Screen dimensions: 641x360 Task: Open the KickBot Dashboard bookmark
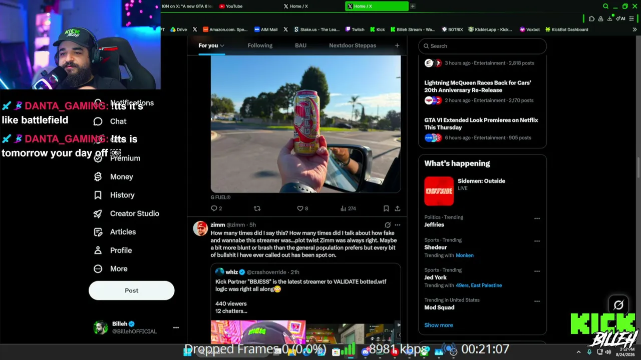point(566,29)
